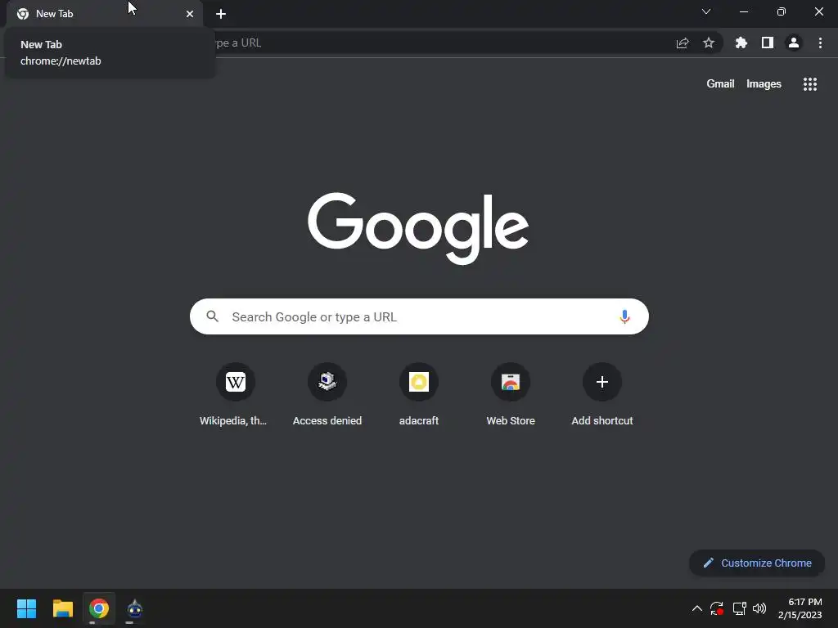Open the profile avatar menu
The width and height of the screenshot is (838, 628).
point(794,43)
